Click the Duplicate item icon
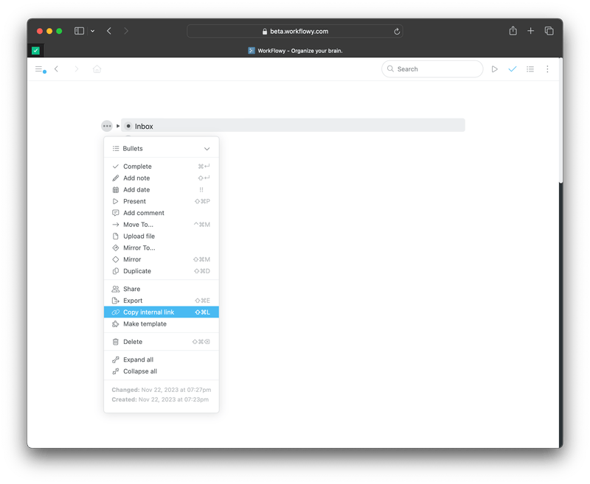The width and height of the screenshot is (590, 484). click(117, 271)
